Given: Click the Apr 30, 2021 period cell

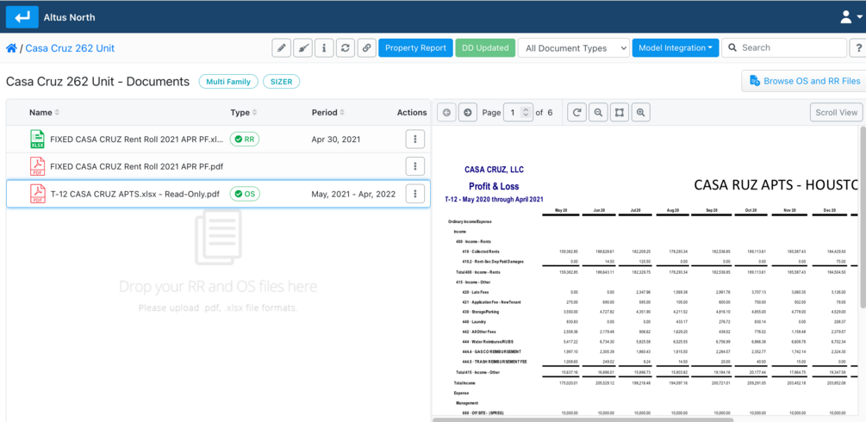Looking at the screenshot, I should 336,140.
